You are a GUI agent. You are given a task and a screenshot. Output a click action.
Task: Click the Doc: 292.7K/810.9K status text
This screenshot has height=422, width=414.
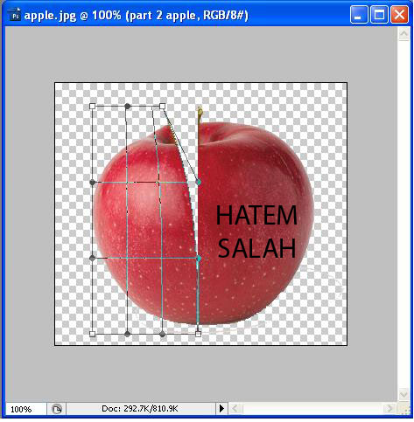(139, 409)
